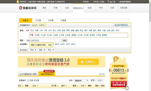The image size is (151, 91).
Task: Choose 高雄 in the region list
Action: pyautogui.click(x=64, y=31)
